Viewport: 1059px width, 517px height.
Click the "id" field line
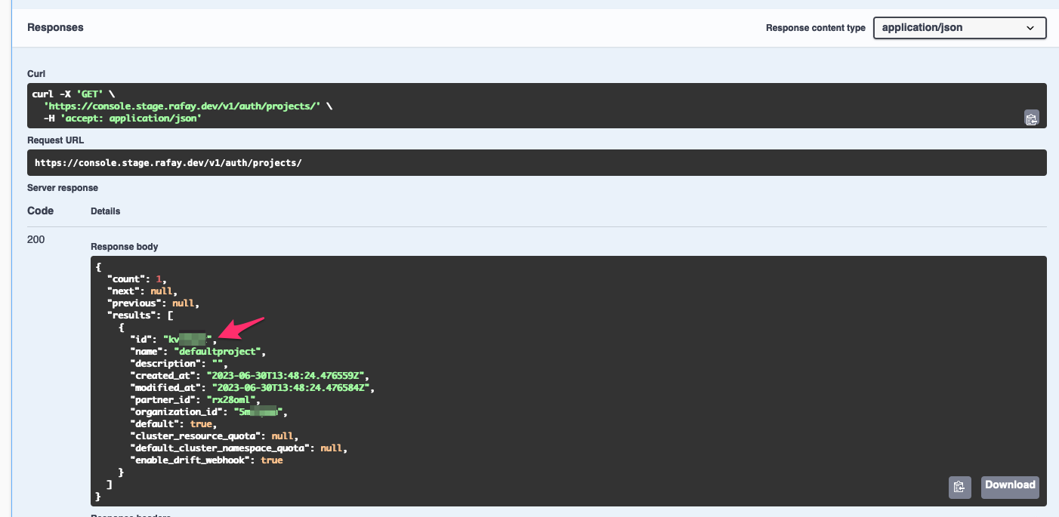click(174, 340)
